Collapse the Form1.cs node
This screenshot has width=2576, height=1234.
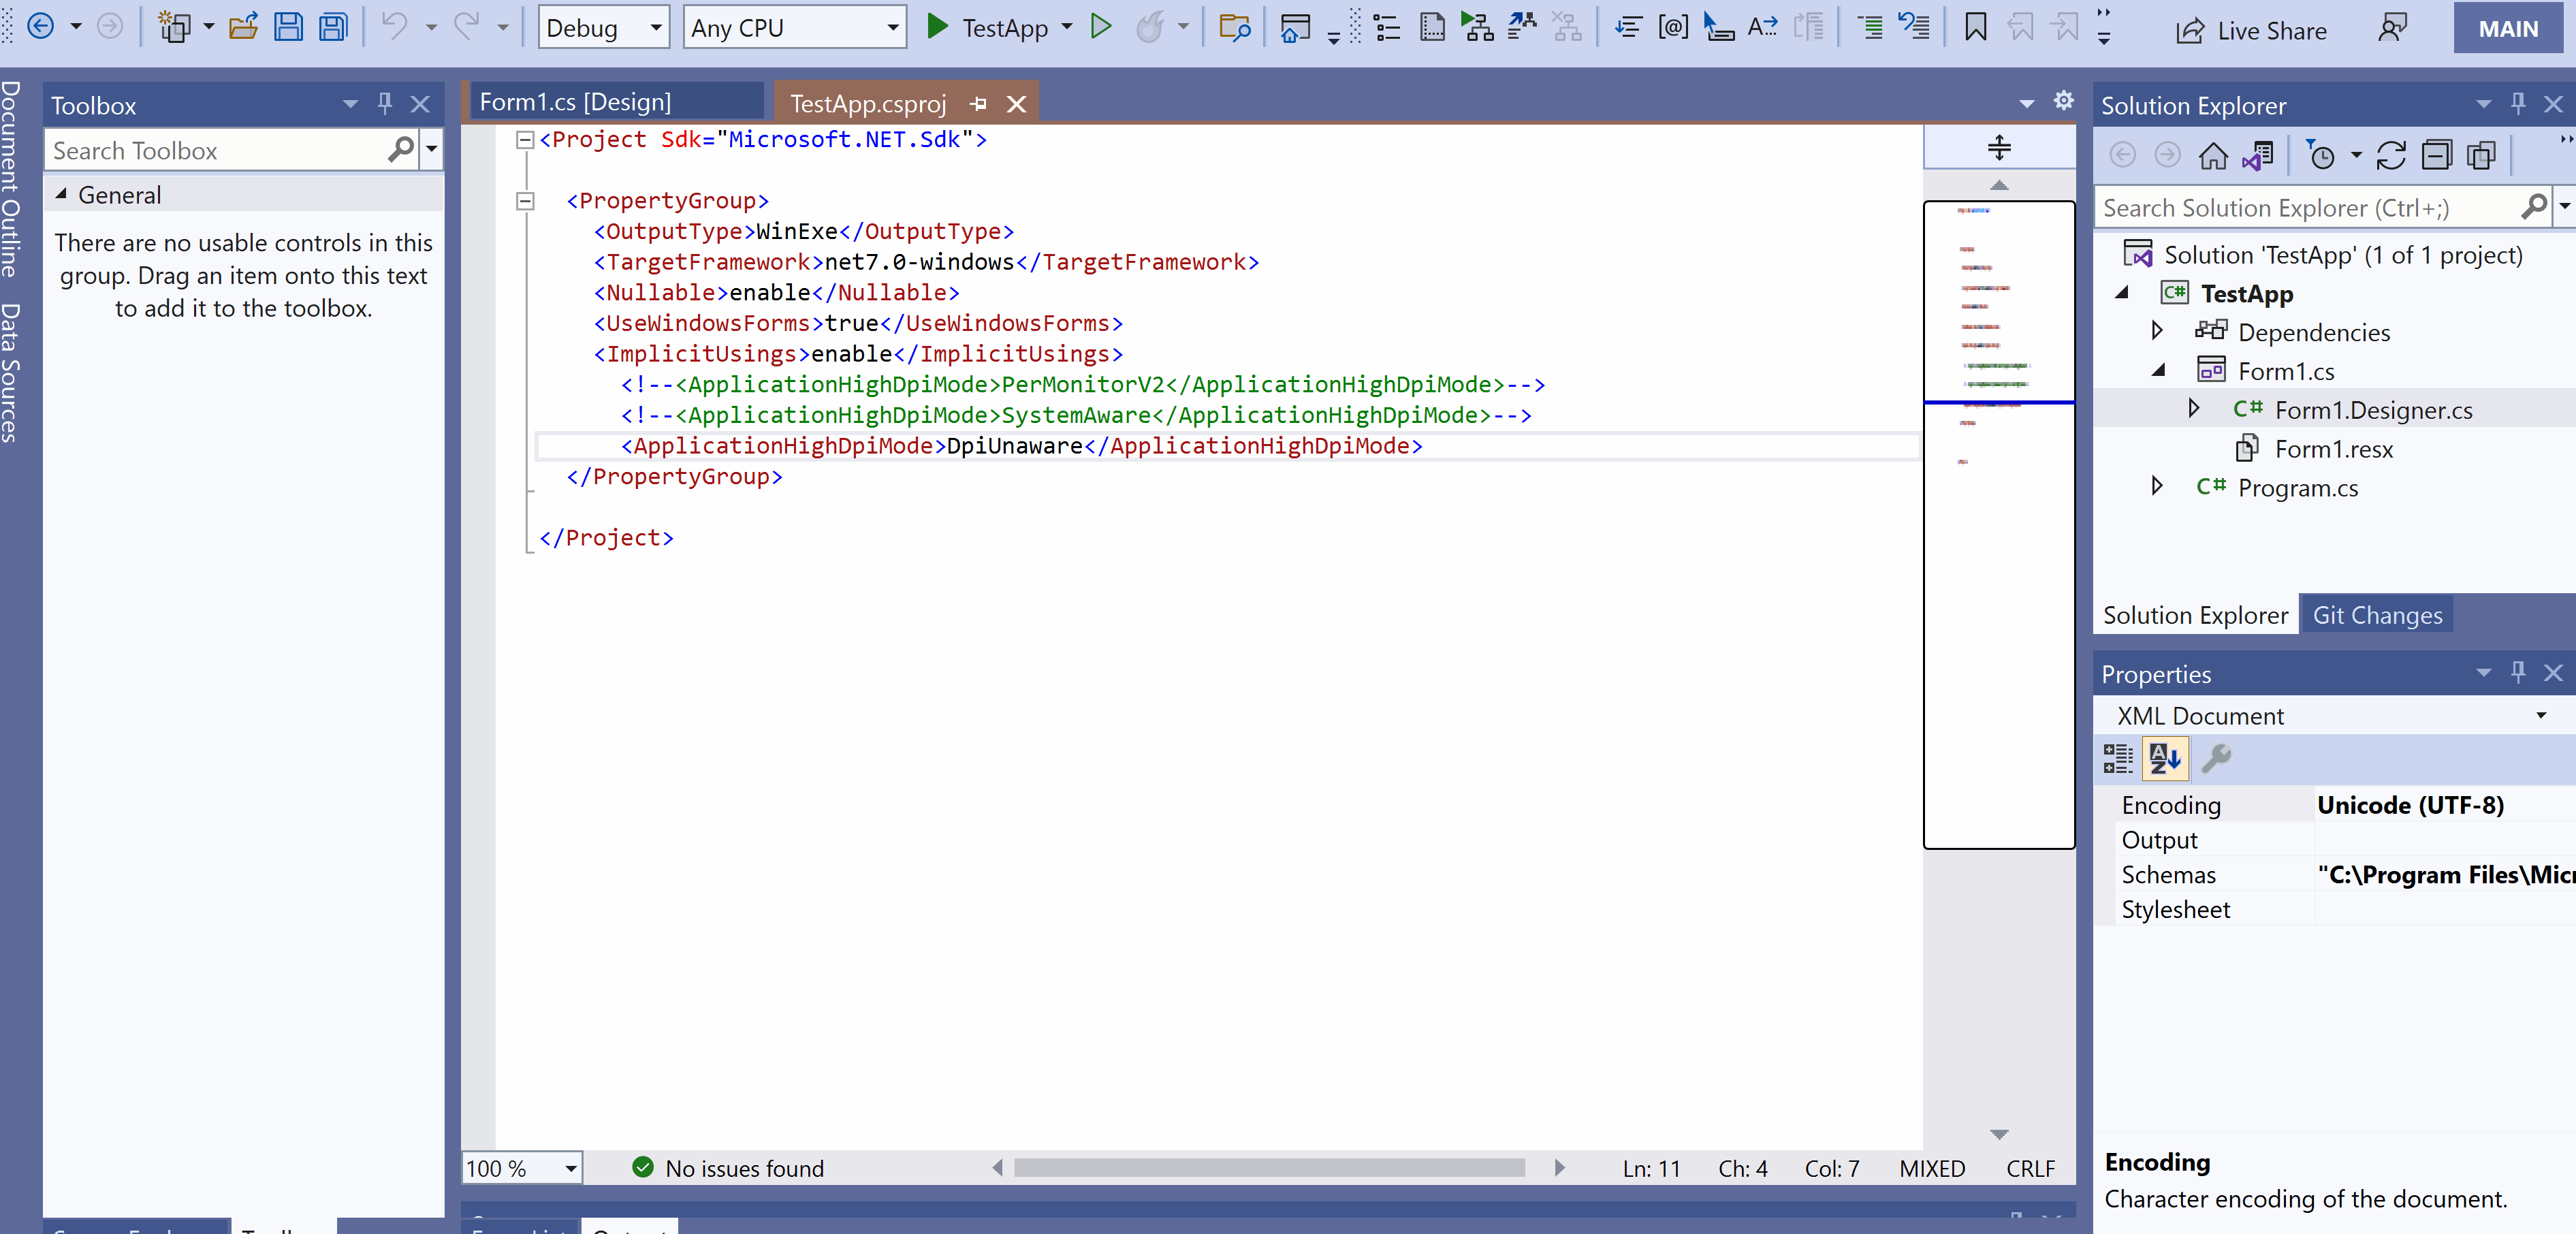tap(2159, 370)
